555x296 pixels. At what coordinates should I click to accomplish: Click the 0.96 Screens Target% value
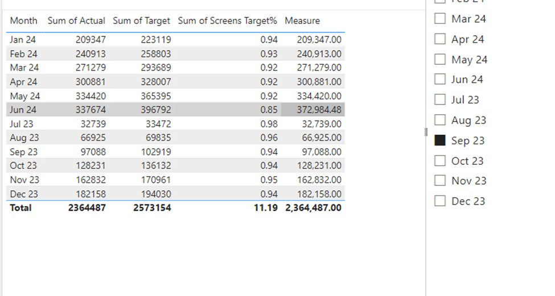269,137
